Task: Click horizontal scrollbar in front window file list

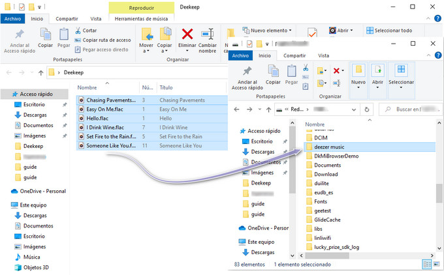Action: 327,255
